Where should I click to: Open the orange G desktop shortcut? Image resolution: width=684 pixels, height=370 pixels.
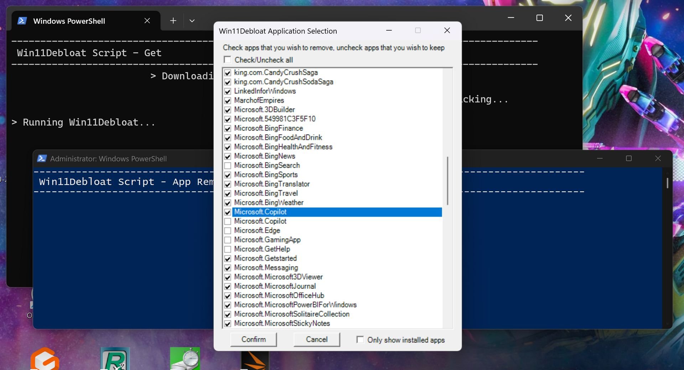click(x=45, y=359)
